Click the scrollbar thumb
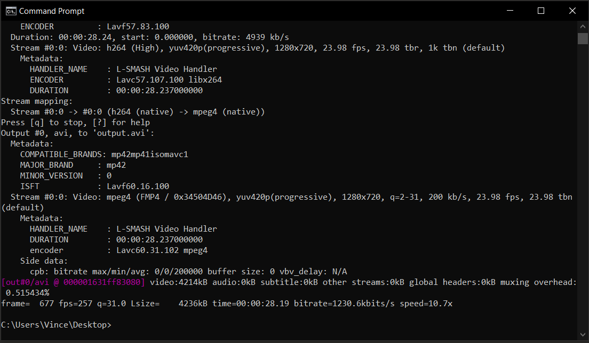This screenshot has width=589, height=343. tap(583, 38)
